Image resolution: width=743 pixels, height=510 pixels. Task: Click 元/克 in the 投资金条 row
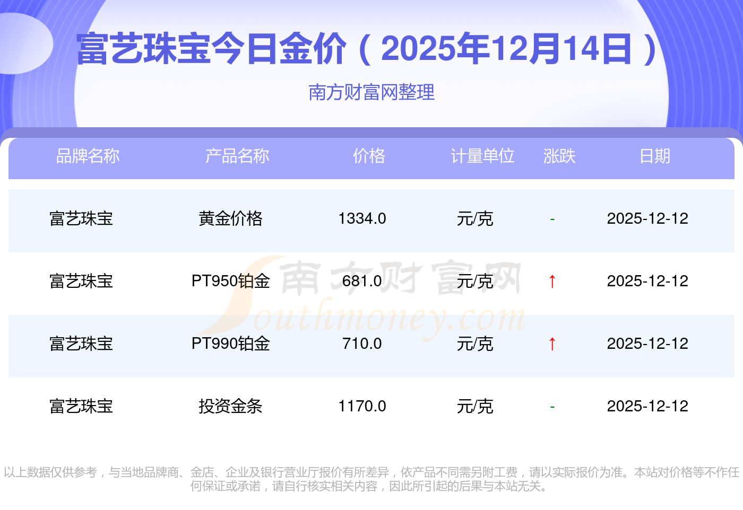475,406
